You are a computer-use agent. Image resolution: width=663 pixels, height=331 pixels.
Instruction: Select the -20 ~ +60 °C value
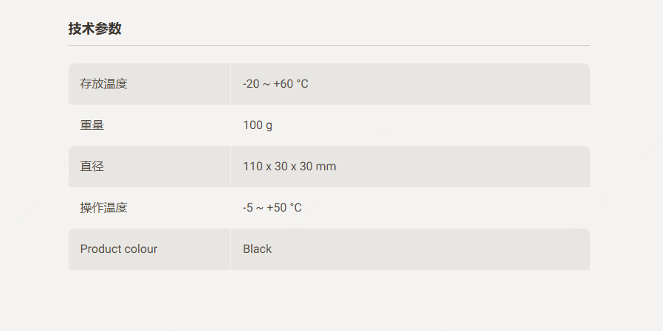point(275,84)
